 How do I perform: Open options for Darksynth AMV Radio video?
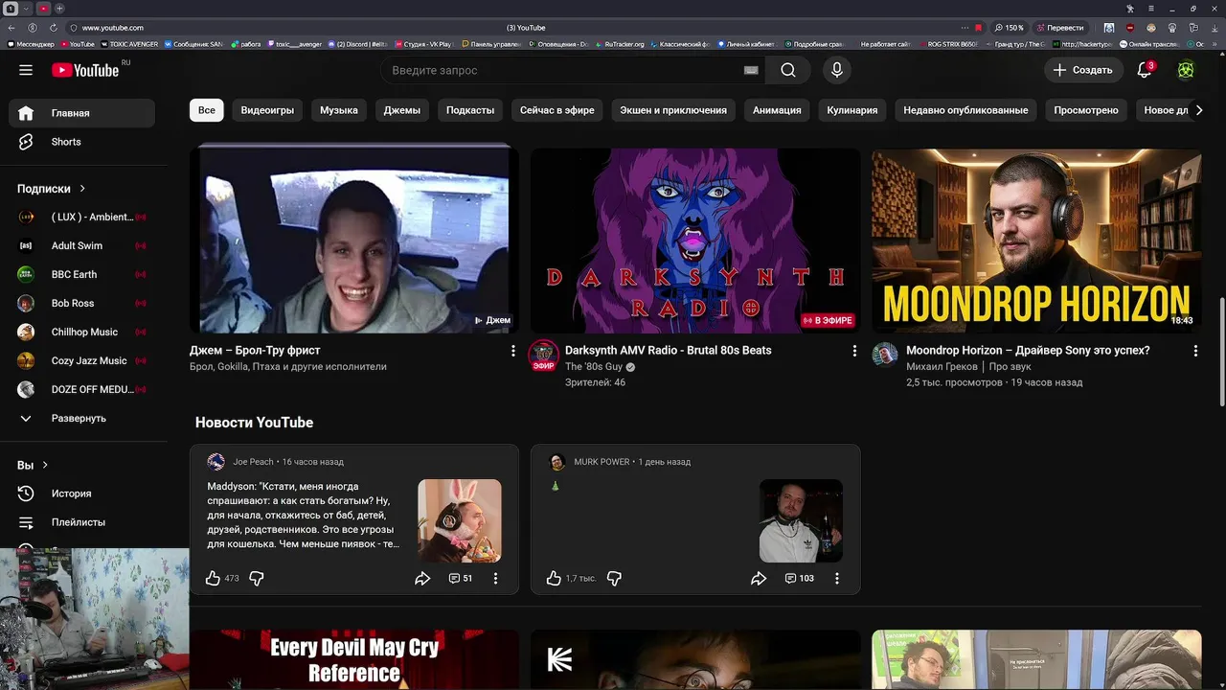coord(854,351)
